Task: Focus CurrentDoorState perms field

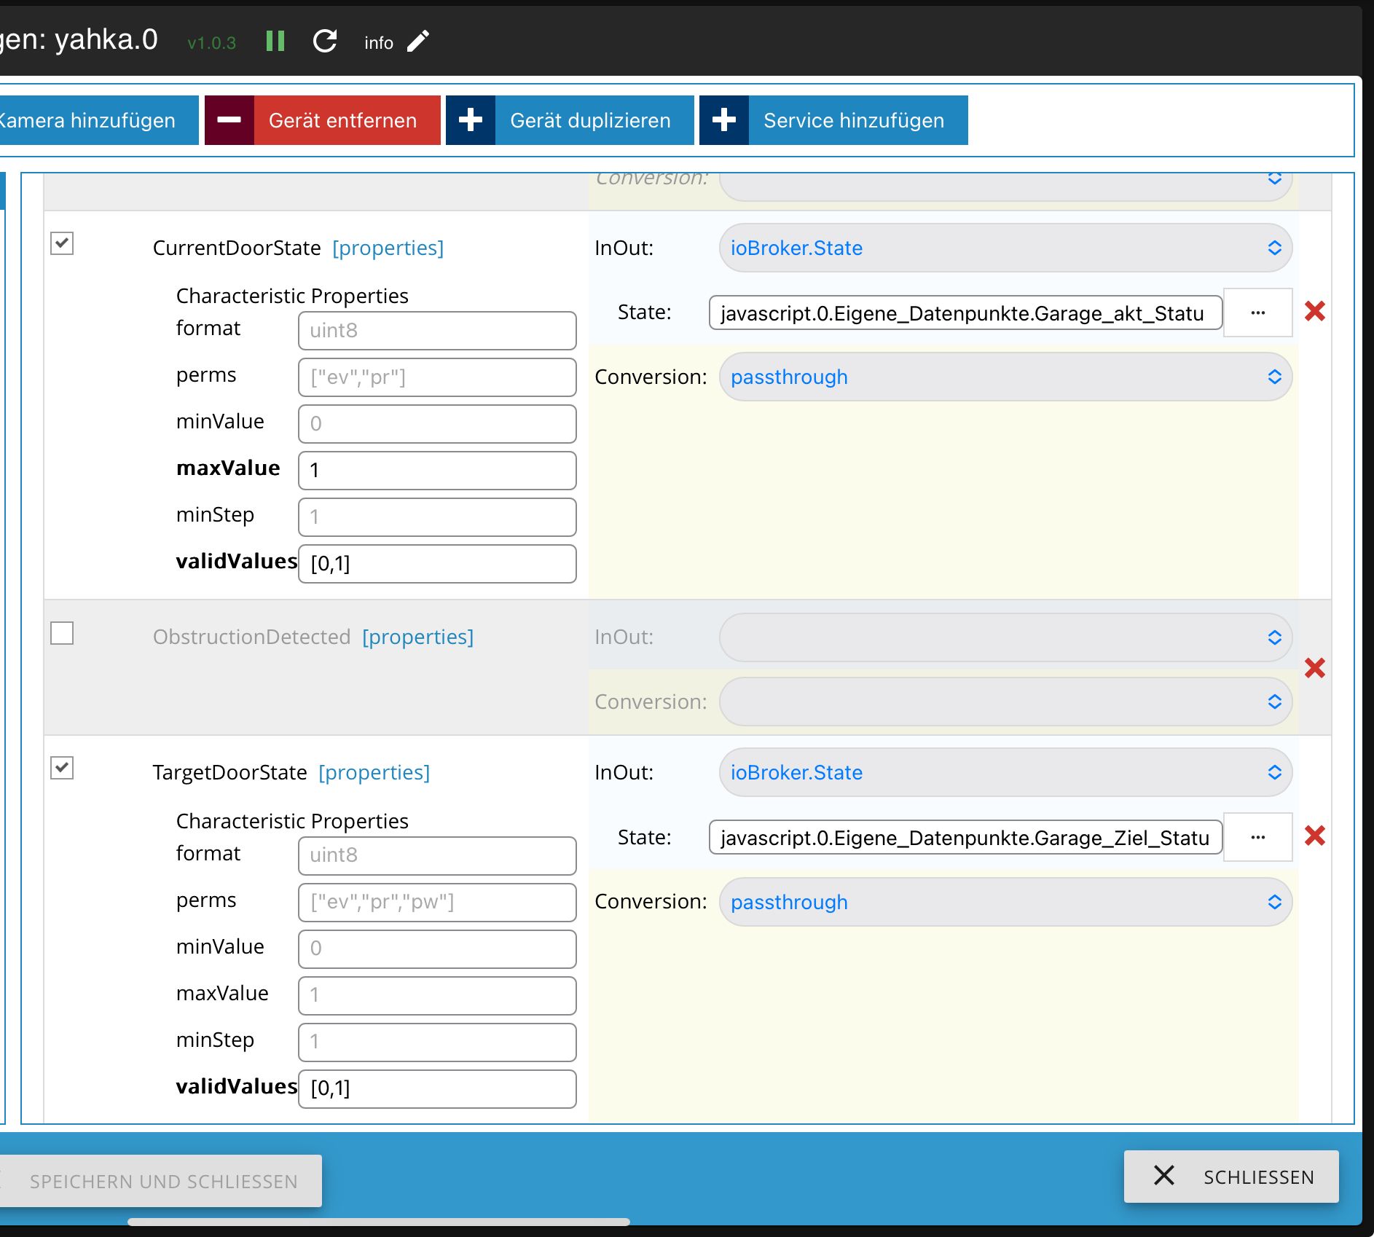Action: click(x=437, y=377)
